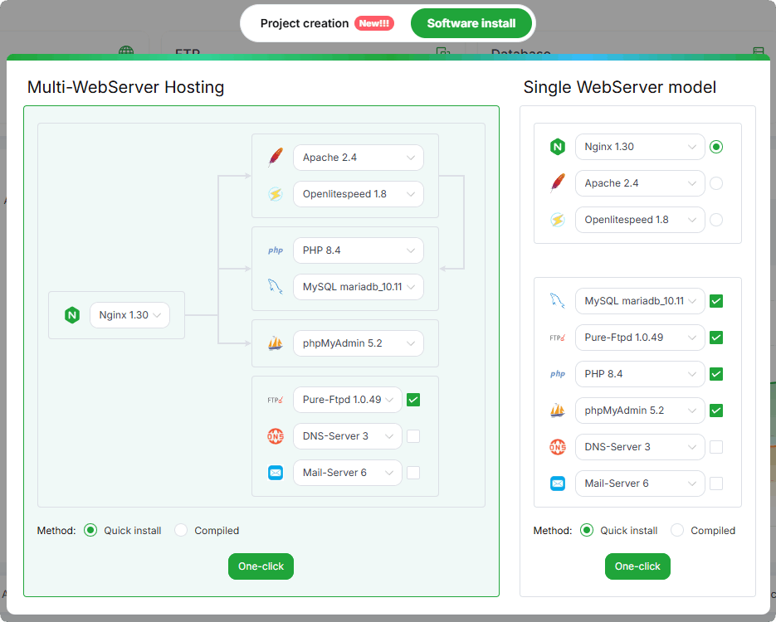Viewport: 776px width, 622px height.
Task: Expand MySQL mariadb_10.11 dropdown in Single WebServer model
Action: click(x=640, y=300)
